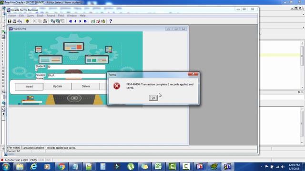
Task: Click the Update button
Action: 57,86
